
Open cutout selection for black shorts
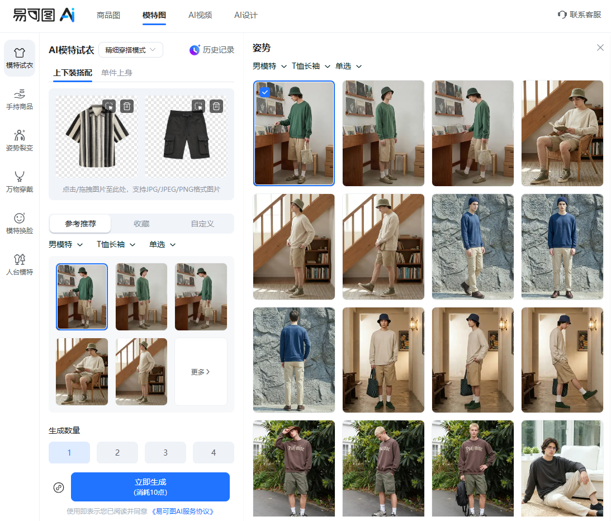tap(199, 106)
